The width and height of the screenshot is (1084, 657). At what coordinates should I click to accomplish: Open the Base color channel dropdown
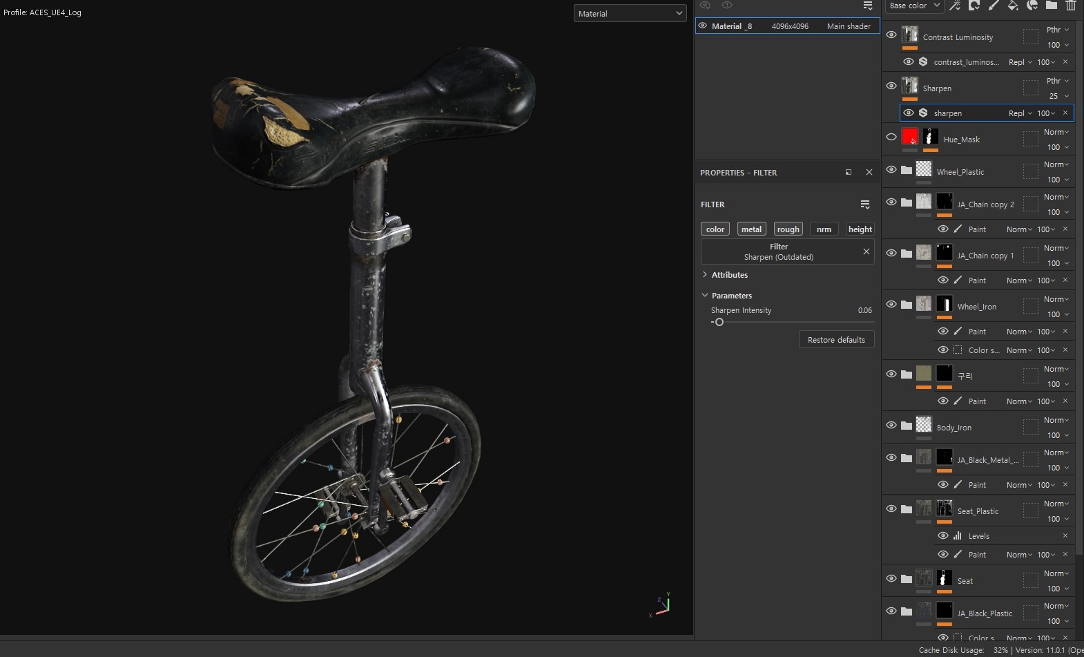[x=914, y=6]
